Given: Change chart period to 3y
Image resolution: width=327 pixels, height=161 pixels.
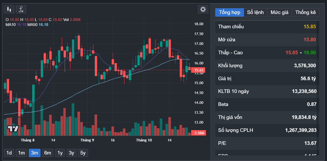Looking at the screenshot, I should 71,153.
